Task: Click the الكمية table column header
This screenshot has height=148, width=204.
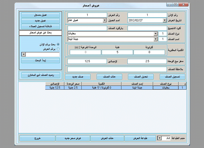Action: [101, 84]
